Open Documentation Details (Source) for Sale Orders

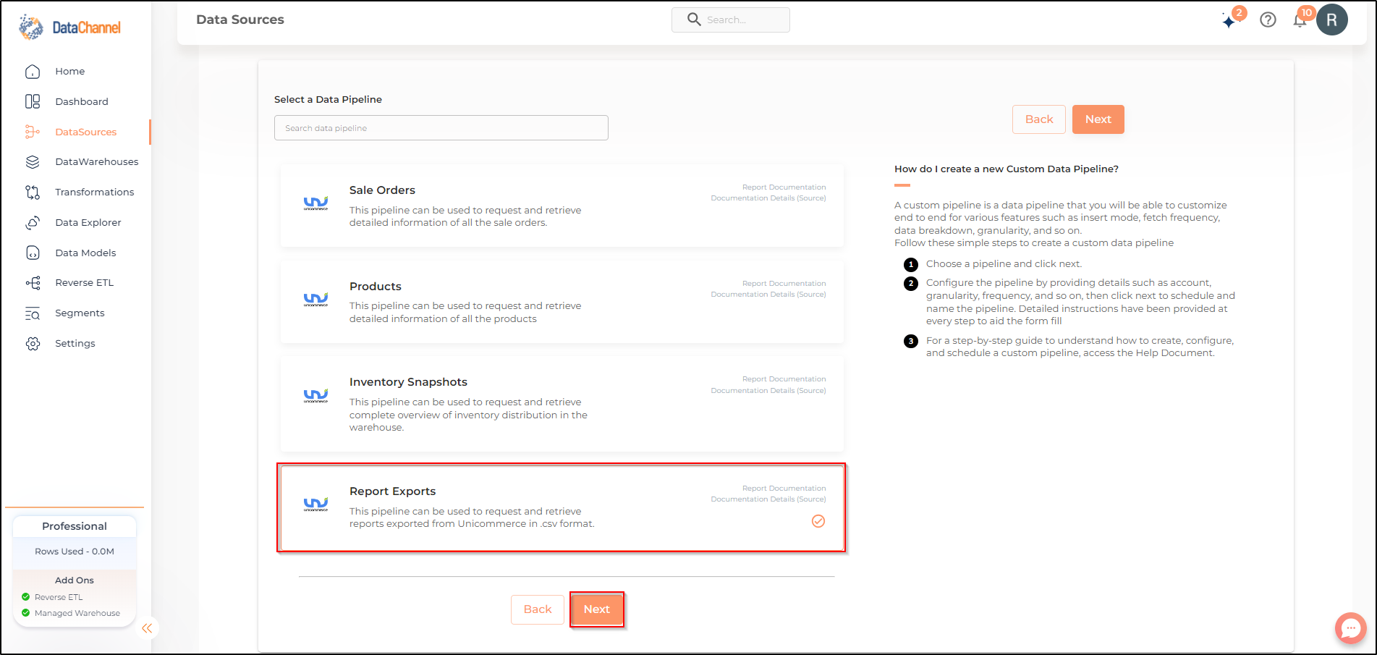768,198
